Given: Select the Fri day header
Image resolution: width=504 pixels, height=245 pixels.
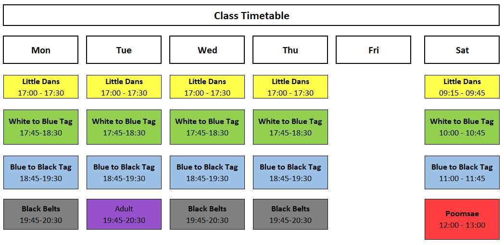Looking at the screenshot, I should click(x=374, y=50).
